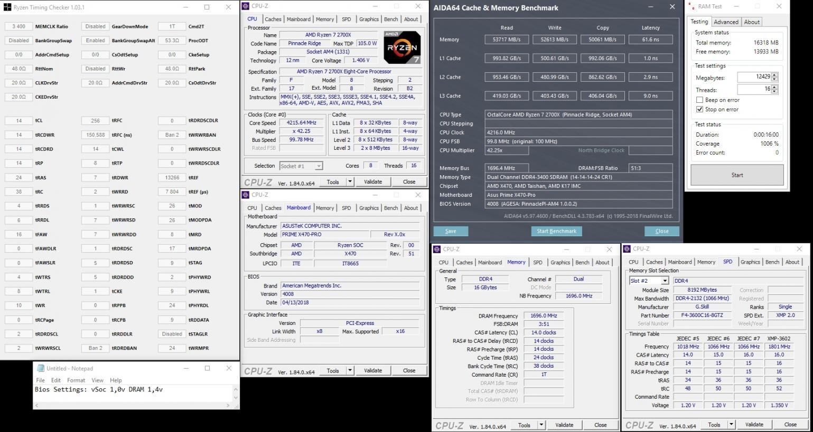Select the Memory Latency value 61.6 ns

click(x=650, y=40)
